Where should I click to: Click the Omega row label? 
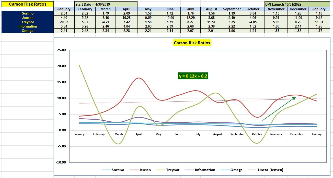pos(28,31)
